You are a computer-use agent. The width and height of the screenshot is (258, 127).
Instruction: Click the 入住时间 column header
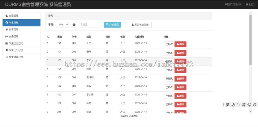click(139, 36)
